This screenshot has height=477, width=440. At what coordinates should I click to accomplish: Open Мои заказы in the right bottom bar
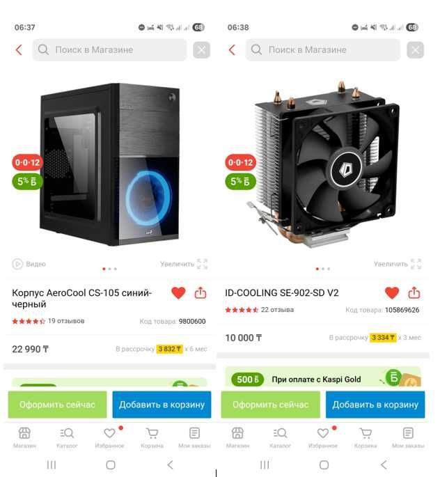click(x=408, y=437)
